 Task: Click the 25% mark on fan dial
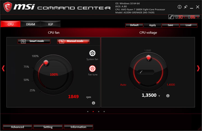point(32,90)
